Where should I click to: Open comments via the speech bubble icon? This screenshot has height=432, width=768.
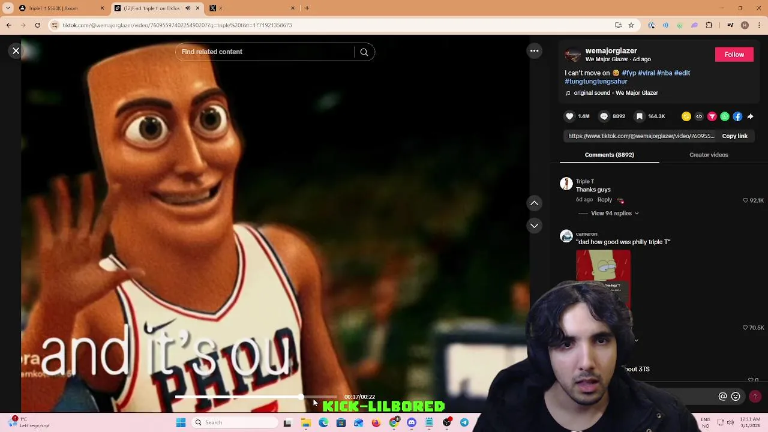click(604, 116)
